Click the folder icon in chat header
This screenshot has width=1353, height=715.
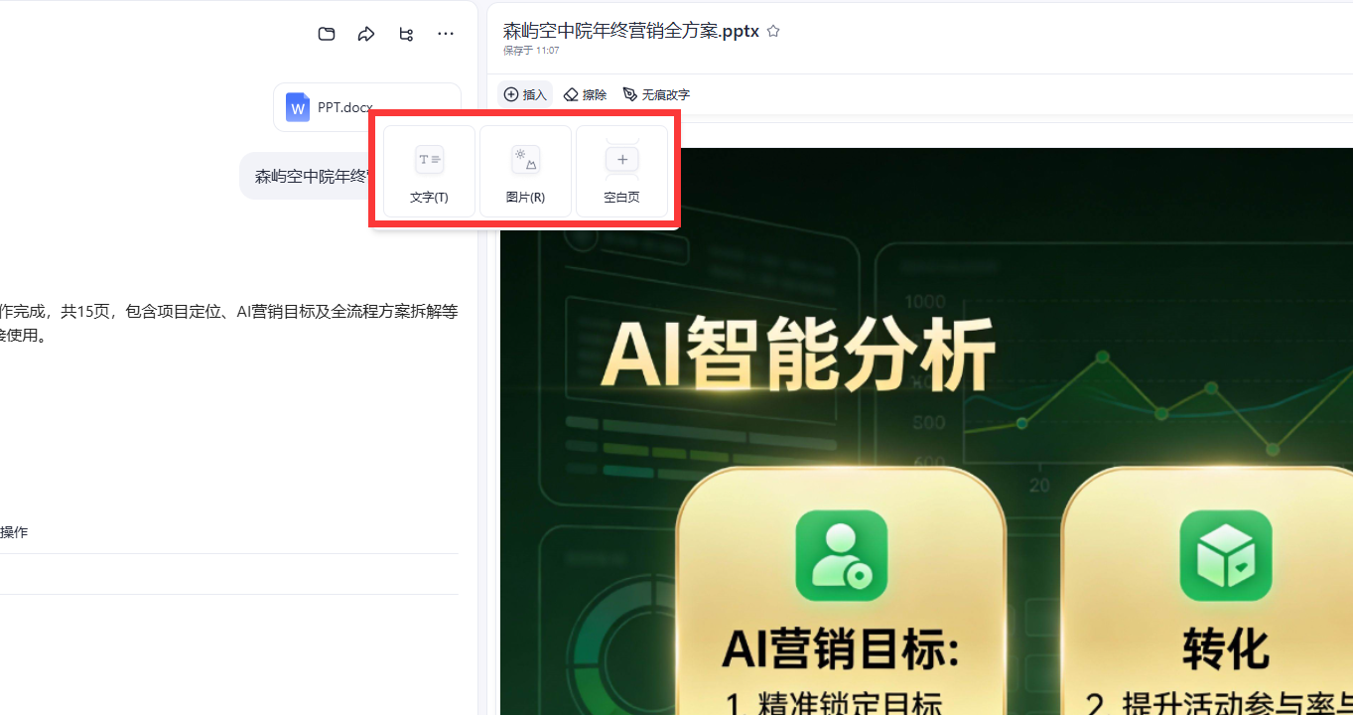(327, 34)
